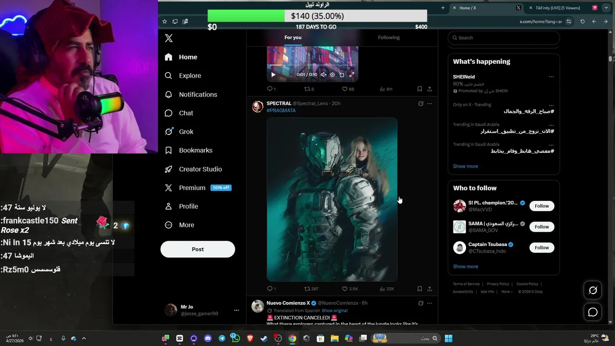The image size is (615, 346).
Task: Show hidden system tray icons chevron
Action: pos(84,339)
